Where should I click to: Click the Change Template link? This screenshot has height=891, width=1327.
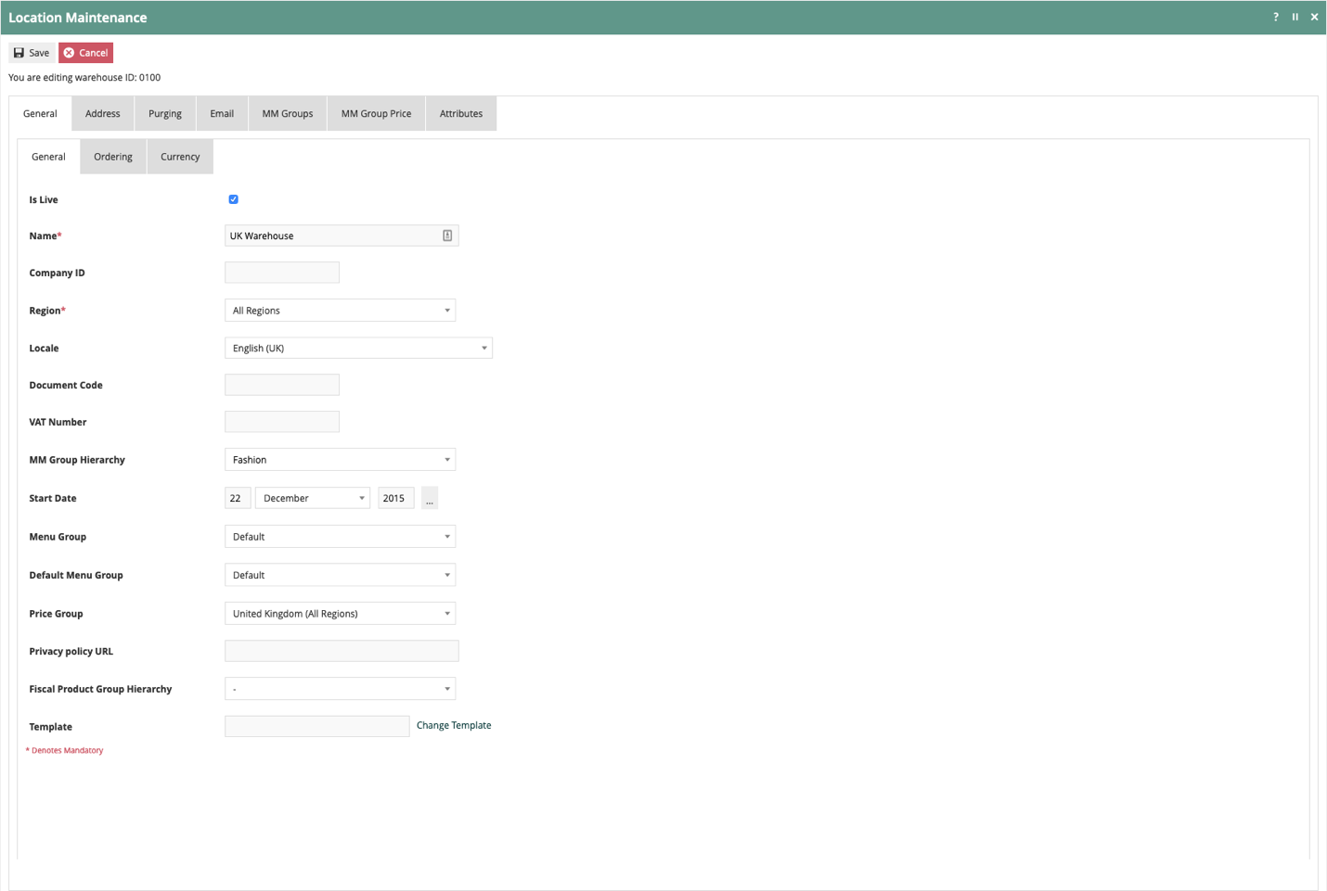pyautogui.click(x=454, y=725)
